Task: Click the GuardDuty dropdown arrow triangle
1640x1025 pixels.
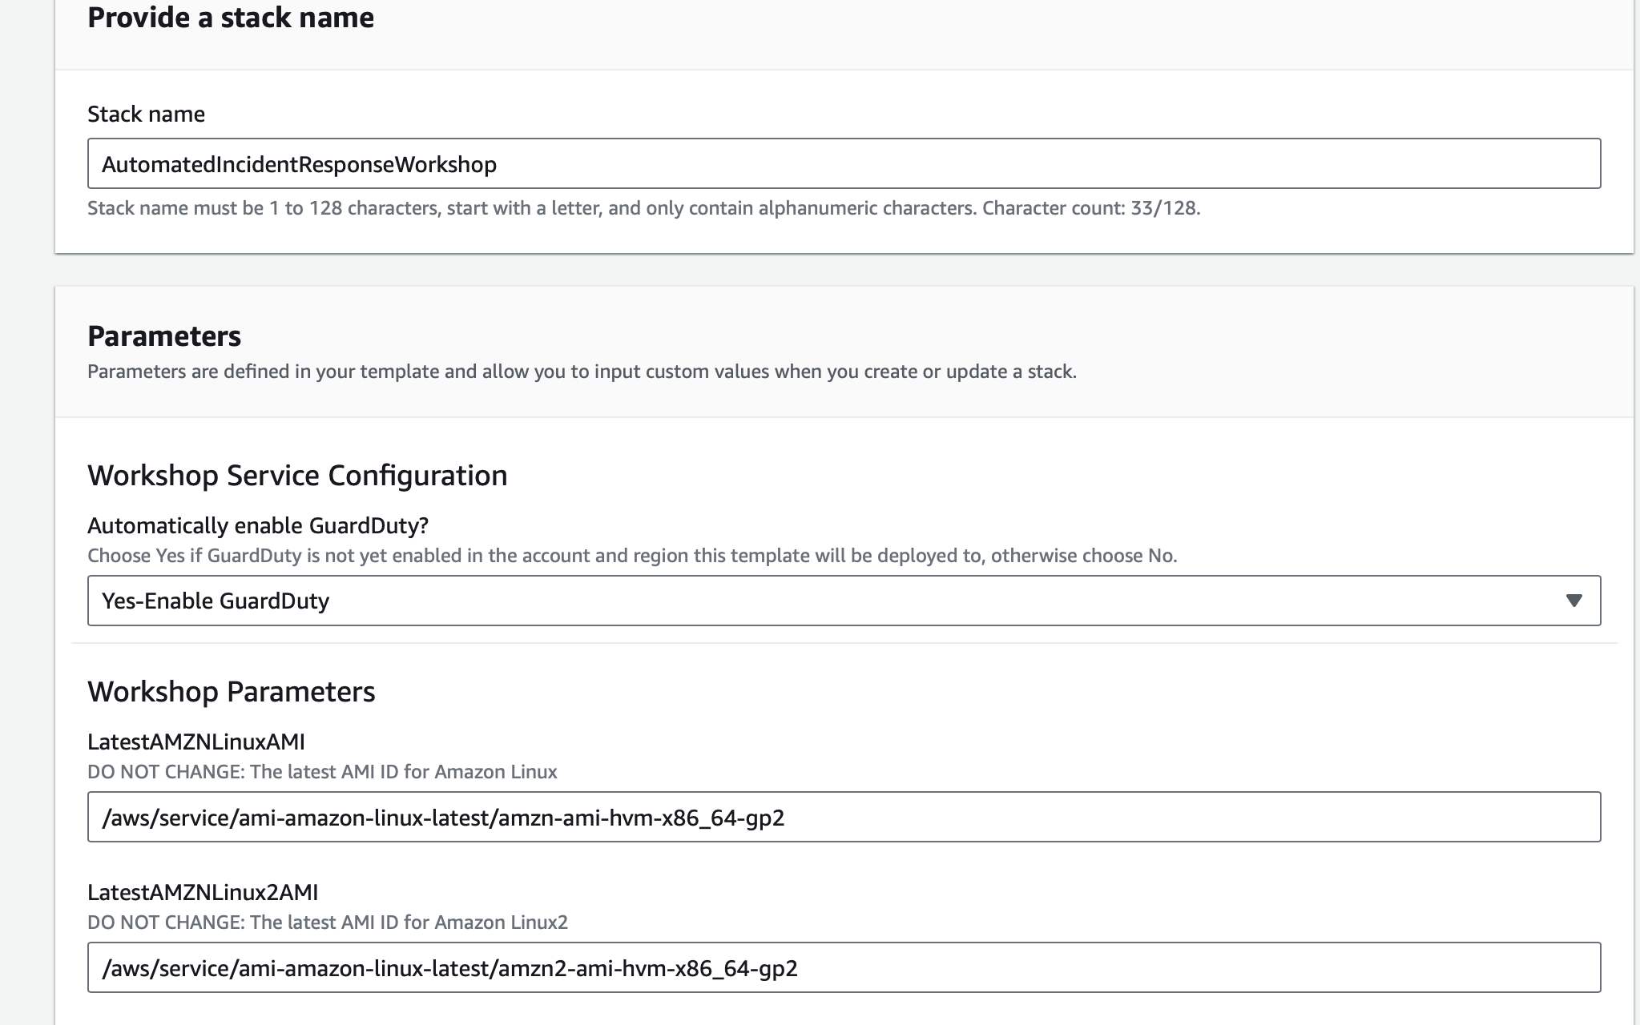Action: pos(1574,601)
